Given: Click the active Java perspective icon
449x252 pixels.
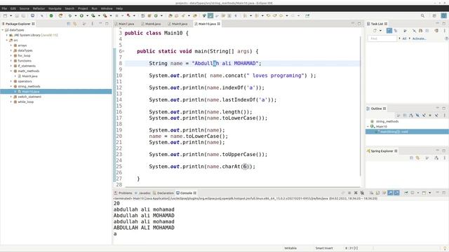Looking at the screenshot, I should click(x=443, y=15).
